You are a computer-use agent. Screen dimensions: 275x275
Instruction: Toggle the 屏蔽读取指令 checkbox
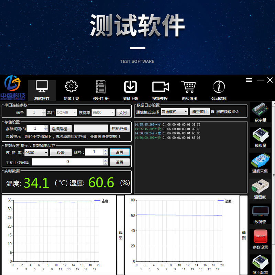point(212,112)
